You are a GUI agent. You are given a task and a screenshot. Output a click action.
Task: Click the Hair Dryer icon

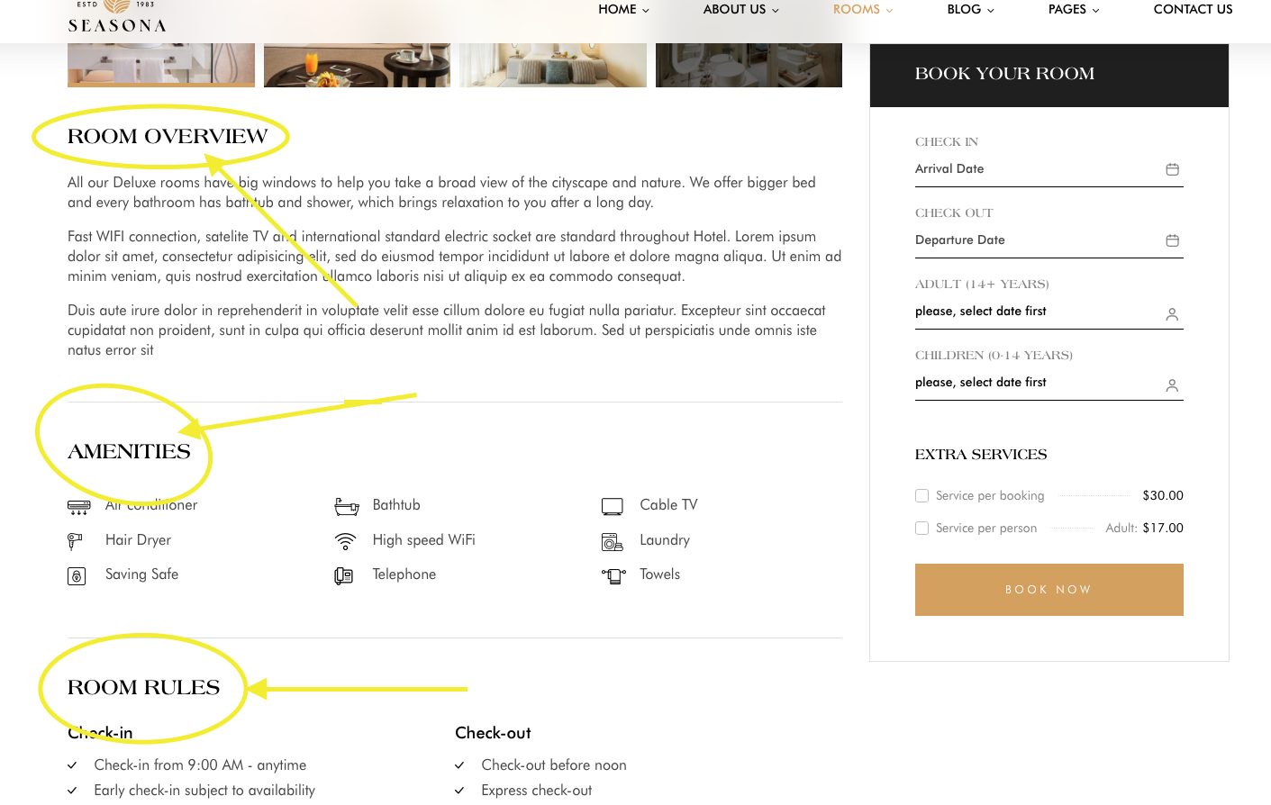point(75,541)
